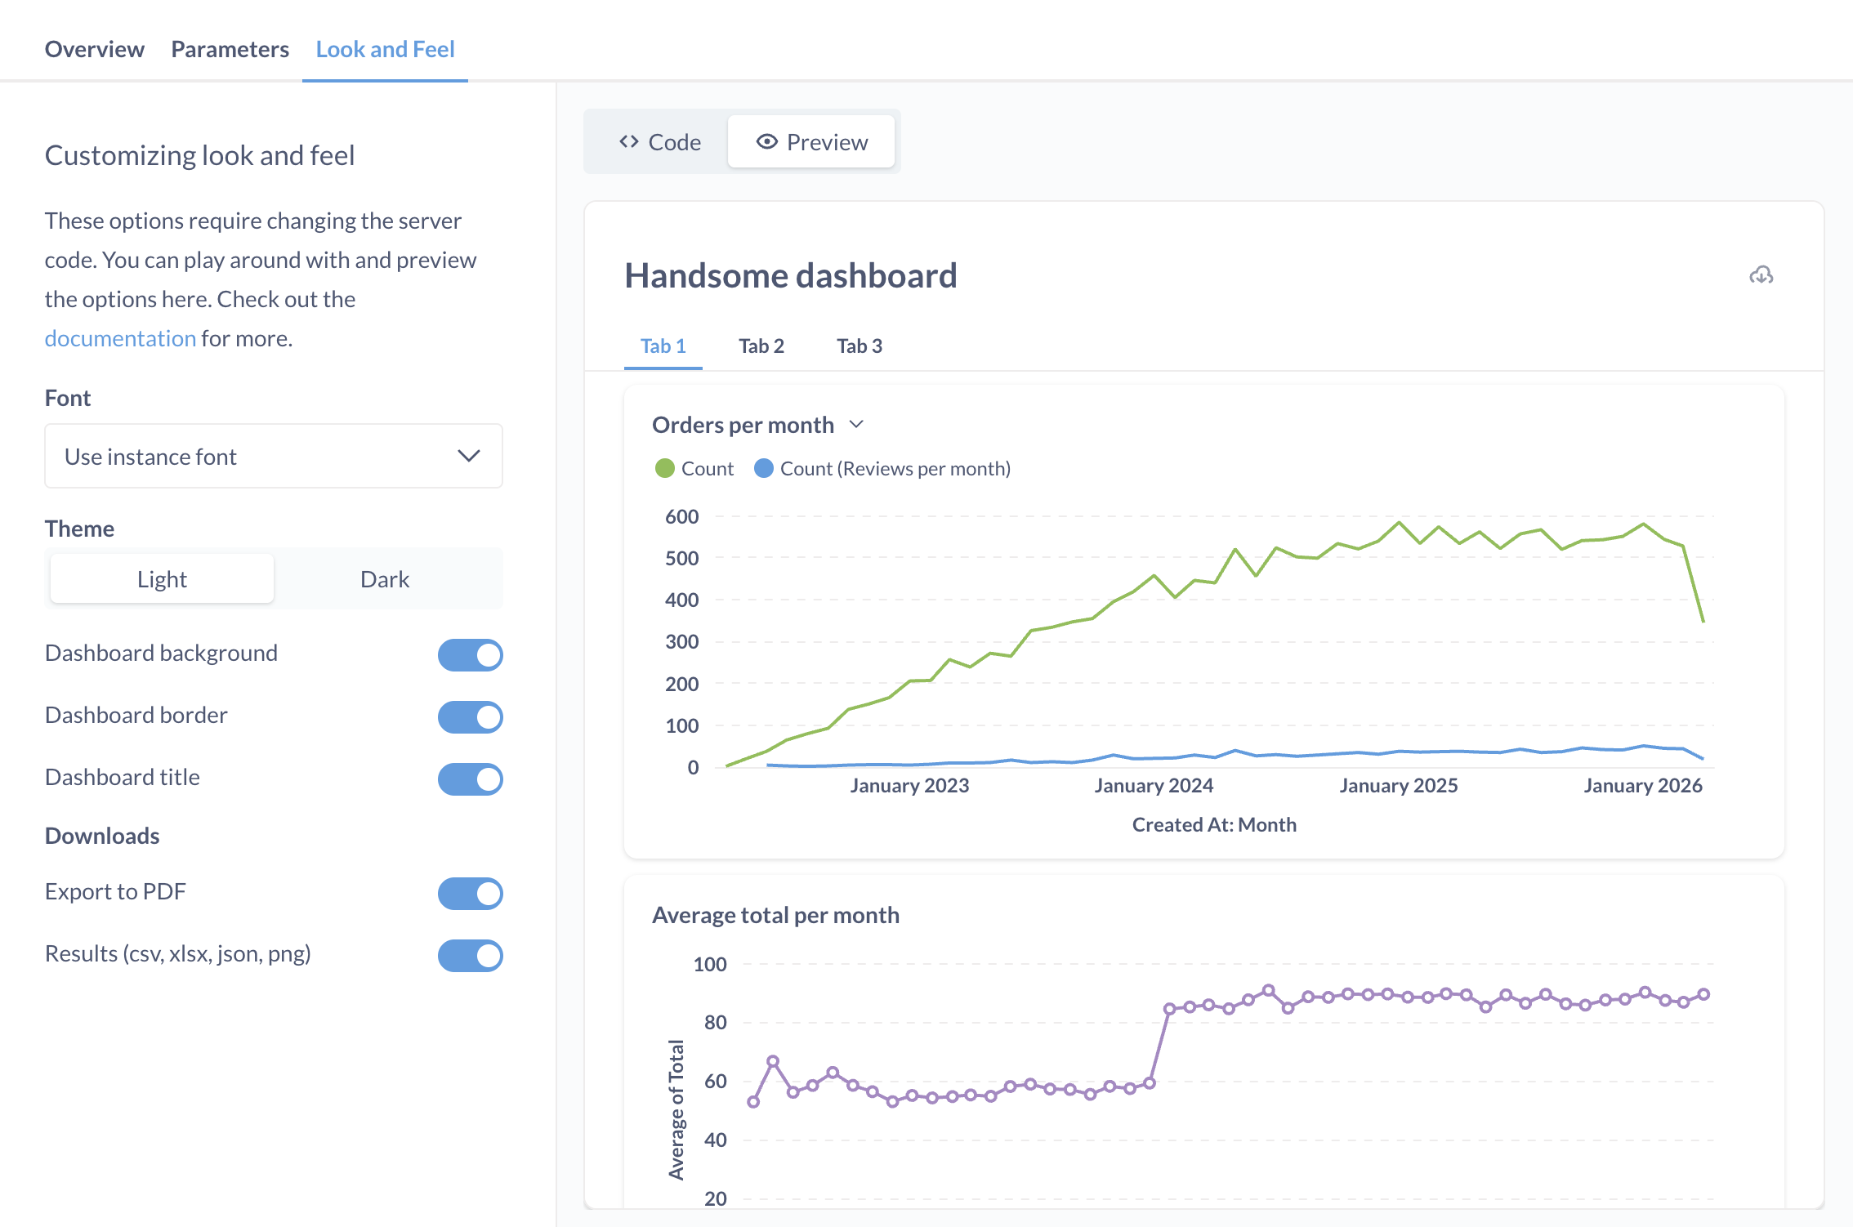The image size is (1853, 1227).
Task: Click the Preview eye icon
Action: tap(766, 142)
